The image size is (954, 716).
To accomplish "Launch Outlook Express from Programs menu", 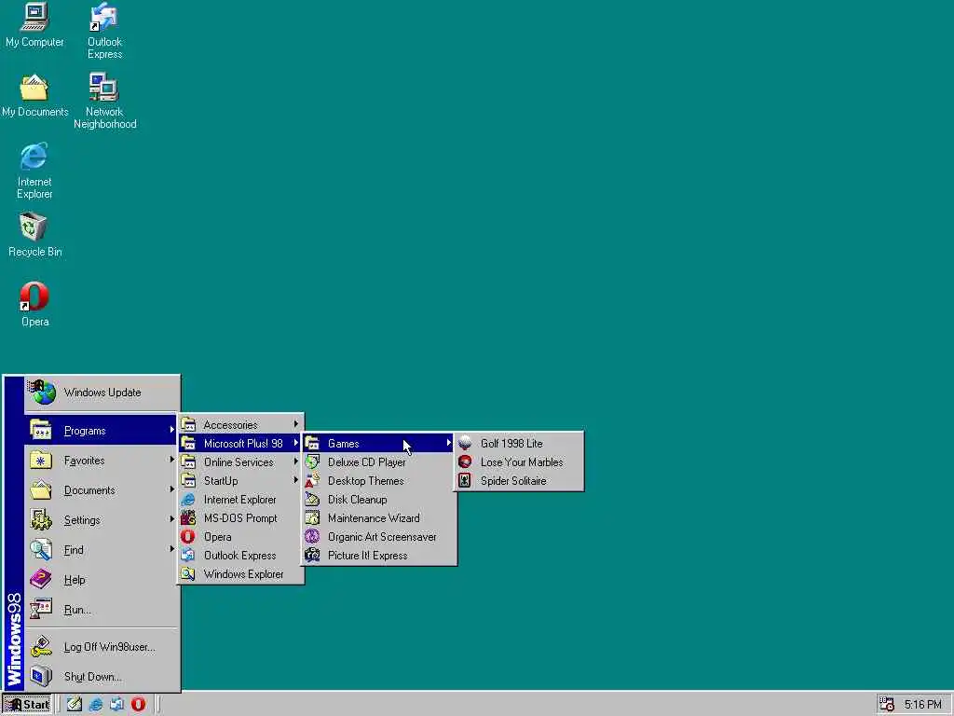I will [241, 556].
